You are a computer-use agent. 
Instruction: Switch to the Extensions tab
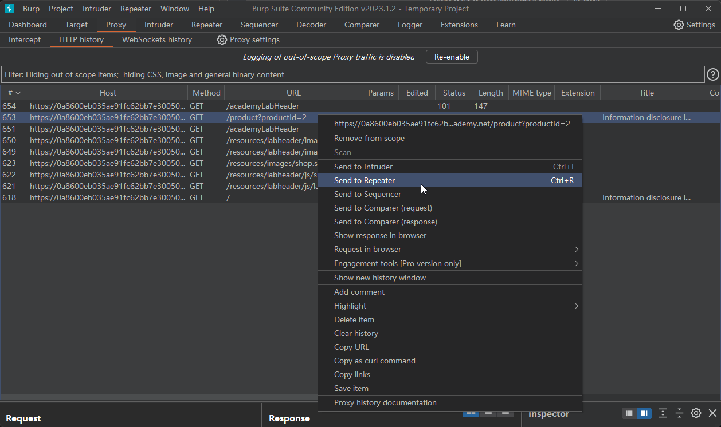point(459,25)
